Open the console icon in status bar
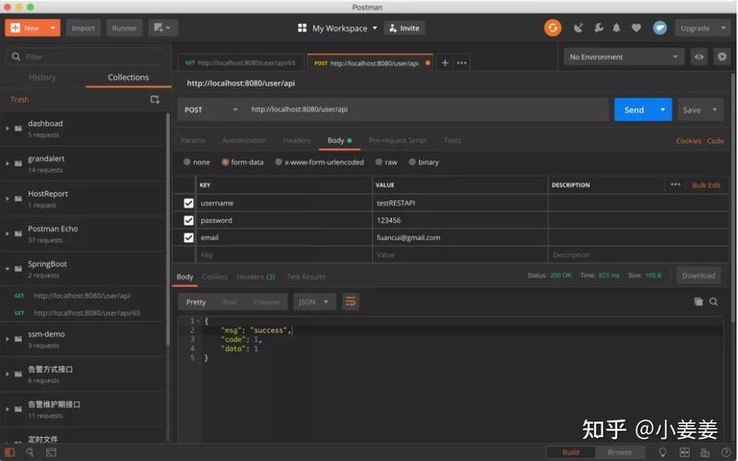Screen dimensions: 738x461 [51, 453]
